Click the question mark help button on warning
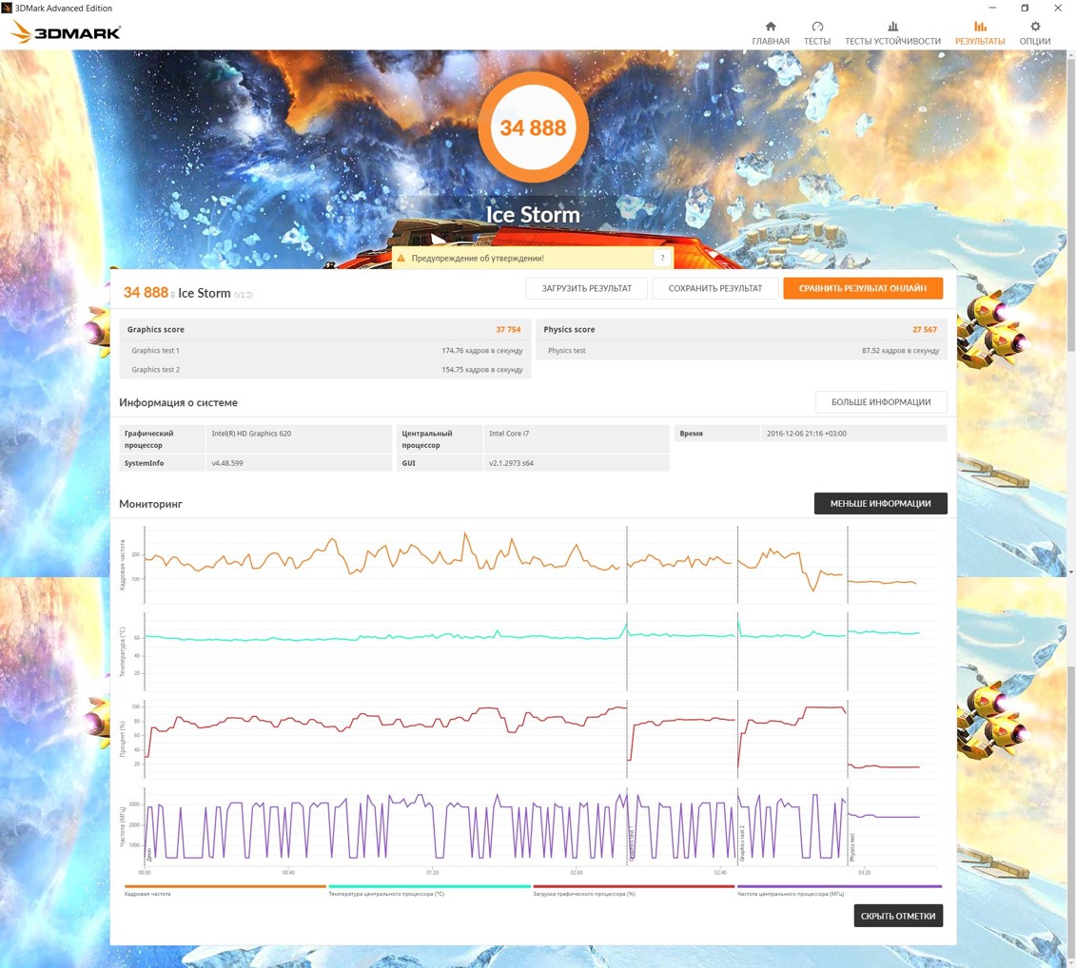Screen dimensions: 1076x968 [x=662, y=258]
